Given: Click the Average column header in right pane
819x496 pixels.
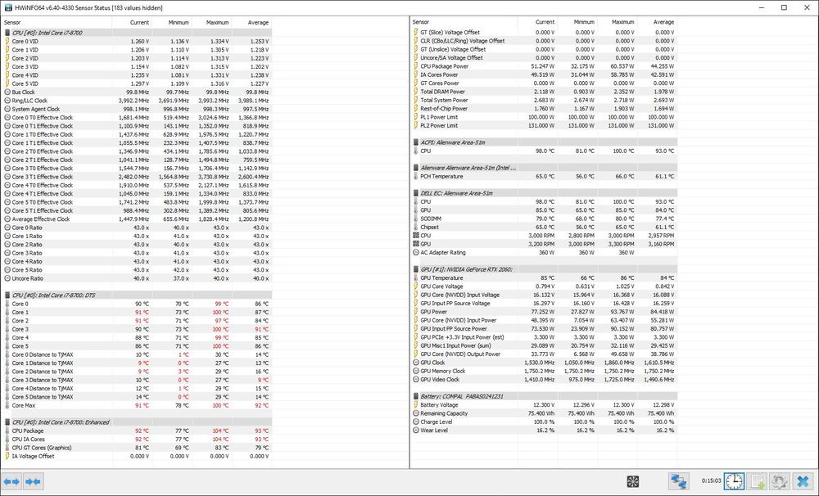Looking at the screenshot, I should pyautogui.click(x=663, y=22).
